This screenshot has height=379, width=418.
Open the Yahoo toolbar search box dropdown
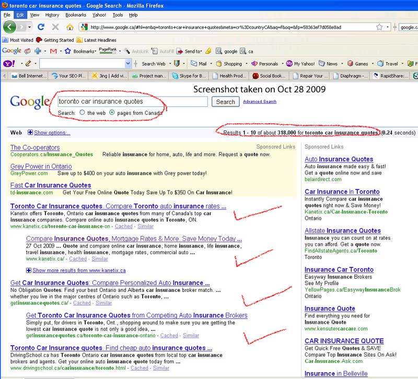click(128, 64)
